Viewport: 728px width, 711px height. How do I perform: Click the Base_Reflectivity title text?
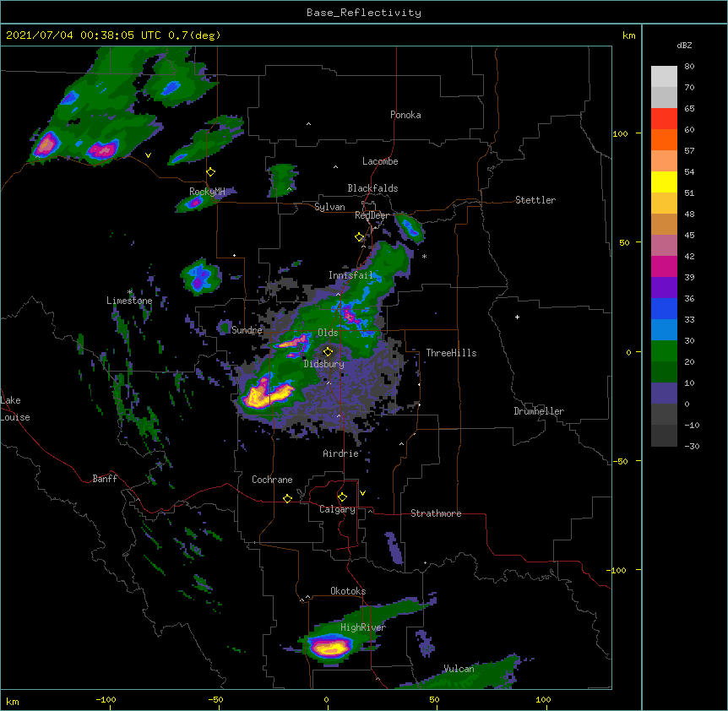coord(363,13)
